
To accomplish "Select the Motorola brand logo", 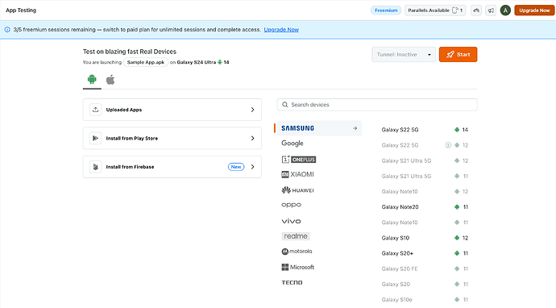I will [297, 252].
